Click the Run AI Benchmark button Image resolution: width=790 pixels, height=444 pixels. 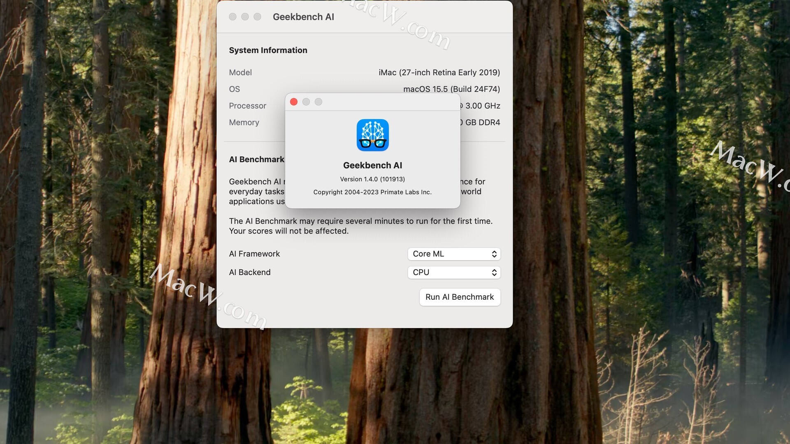coord(460,297)
